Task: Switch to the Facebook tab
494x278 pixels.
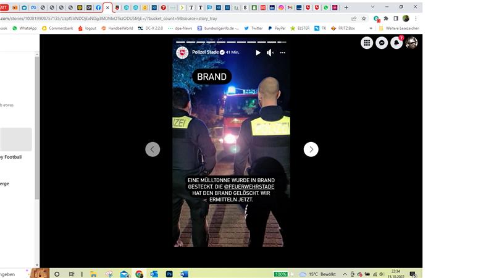Action: click(x=98, y=7)
